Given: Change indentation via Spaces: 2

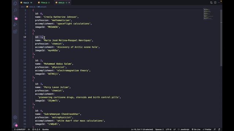Looking at the screenshot, I should [x=159, y=130].
